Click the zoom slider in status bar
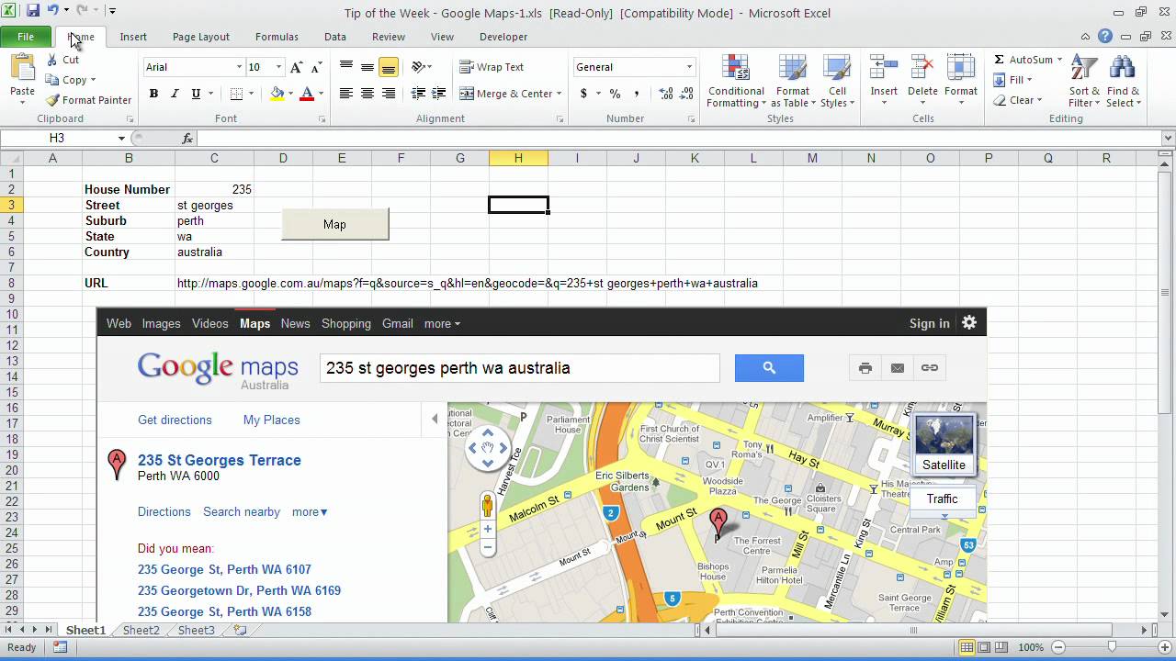Screen dimensions: 1176x661 point(1112,647)
